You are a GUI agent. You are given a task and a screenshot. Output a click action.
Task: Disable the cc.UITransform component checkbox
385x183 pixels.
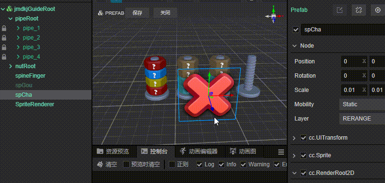304,138
